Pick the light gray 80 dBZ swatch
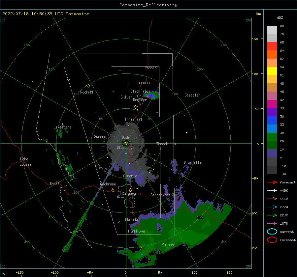 tap(272, 30)
